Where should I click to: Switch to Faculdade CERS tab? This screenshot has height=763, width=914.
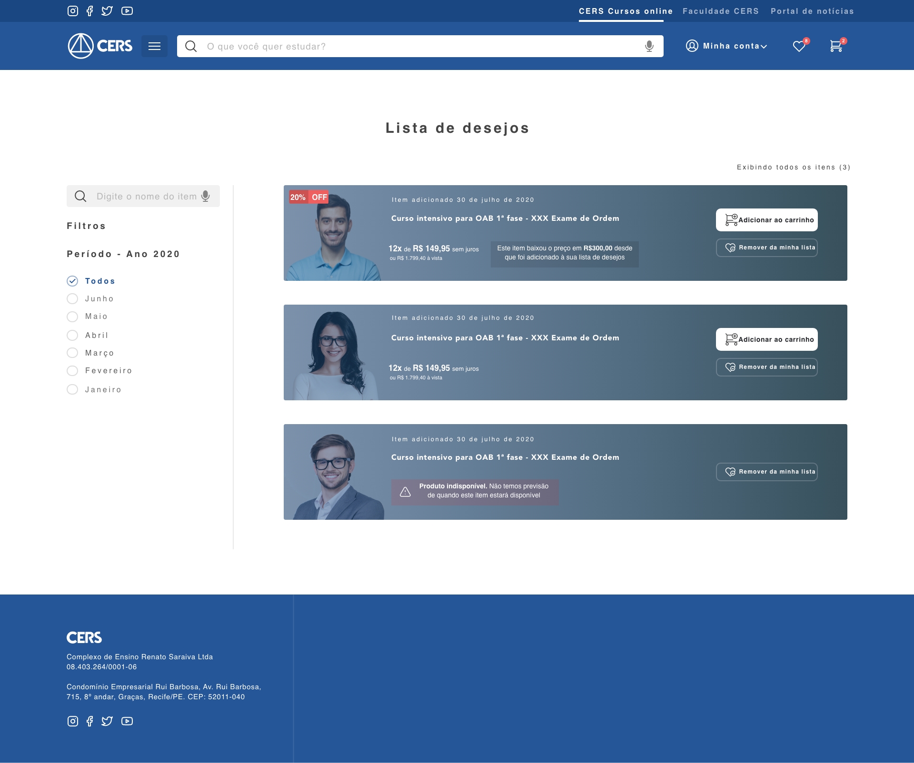click(721, 11)
